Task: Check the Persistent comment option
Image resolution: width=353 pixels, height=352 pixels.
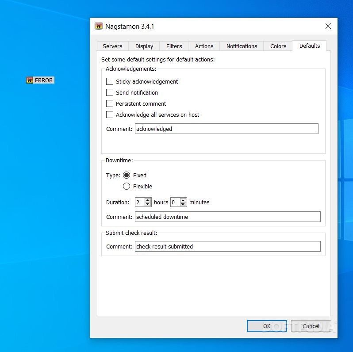Action: pyautogui.click(x=110, y=103)
